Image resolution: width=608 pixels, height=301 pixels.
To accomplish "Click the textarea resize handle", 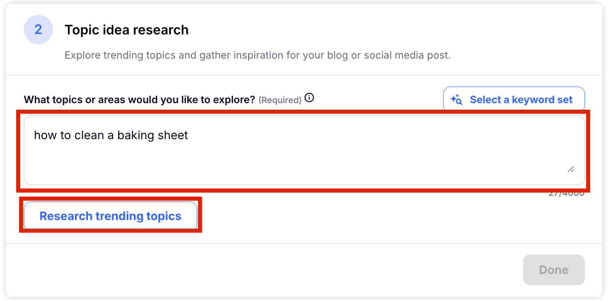I will pyautogui.click(x=570, y=169).
